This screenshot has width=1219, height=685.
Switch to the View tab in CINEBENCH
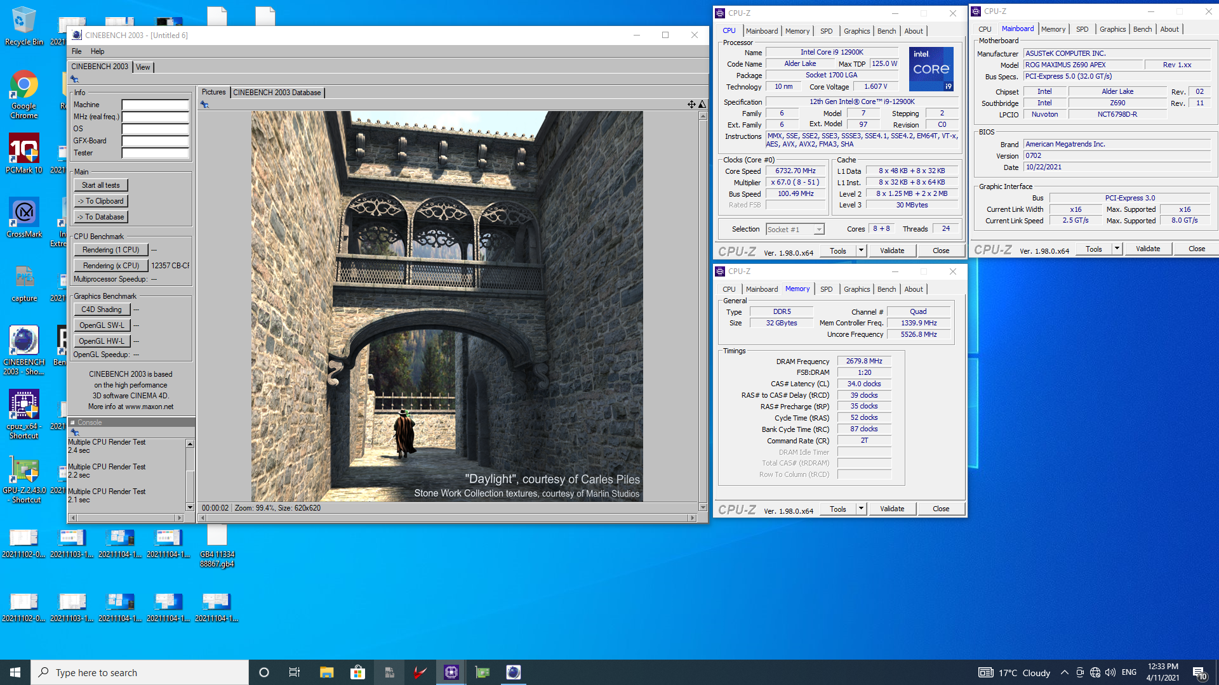(x=143, y=67)
